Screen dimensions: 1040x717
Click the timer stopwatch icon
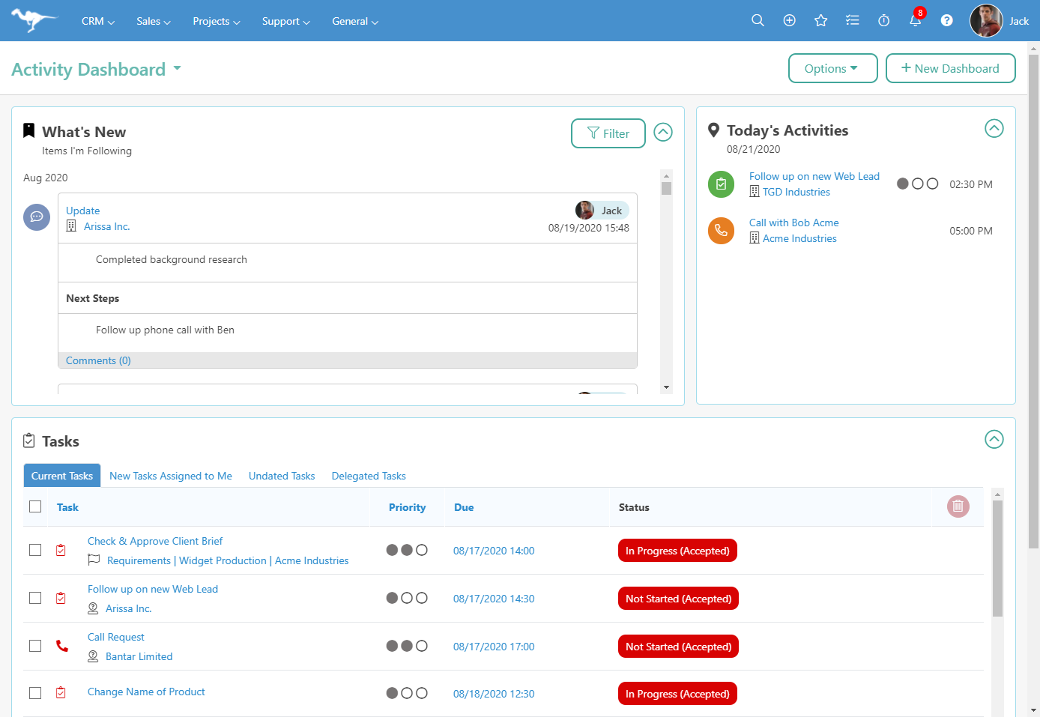(883, 20)
